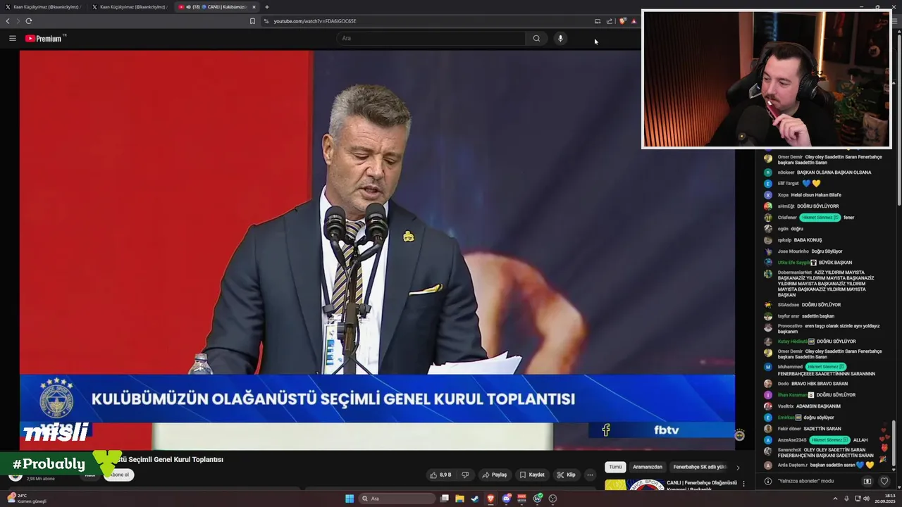The width and height of the screenshot is (902, 507).
Task: Click 'Helal olsun Hakan Bilal'e' chat message
Action: 816,195
